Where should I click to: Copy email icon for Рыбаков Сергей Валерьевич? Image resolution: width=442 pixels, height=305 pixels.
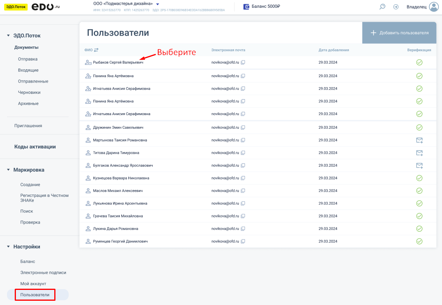click(x=243, y=62)
